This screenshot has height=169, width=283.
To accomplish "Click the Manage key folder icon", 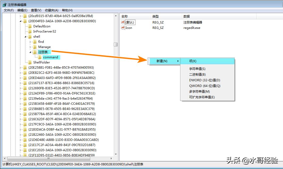I will click(35, 47).
